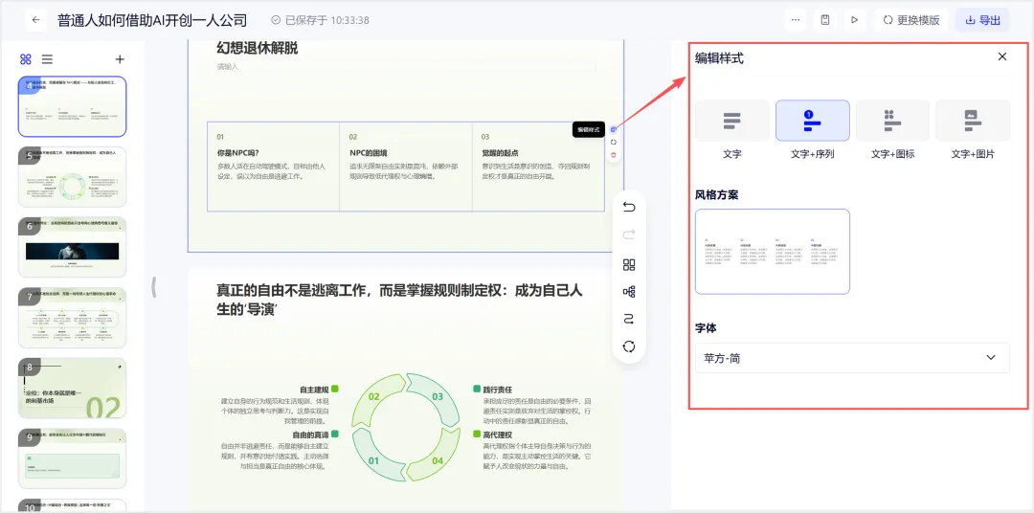The image size is (1034, 513).
Task: Select slide 4 thumbnail
Action: 73,106
